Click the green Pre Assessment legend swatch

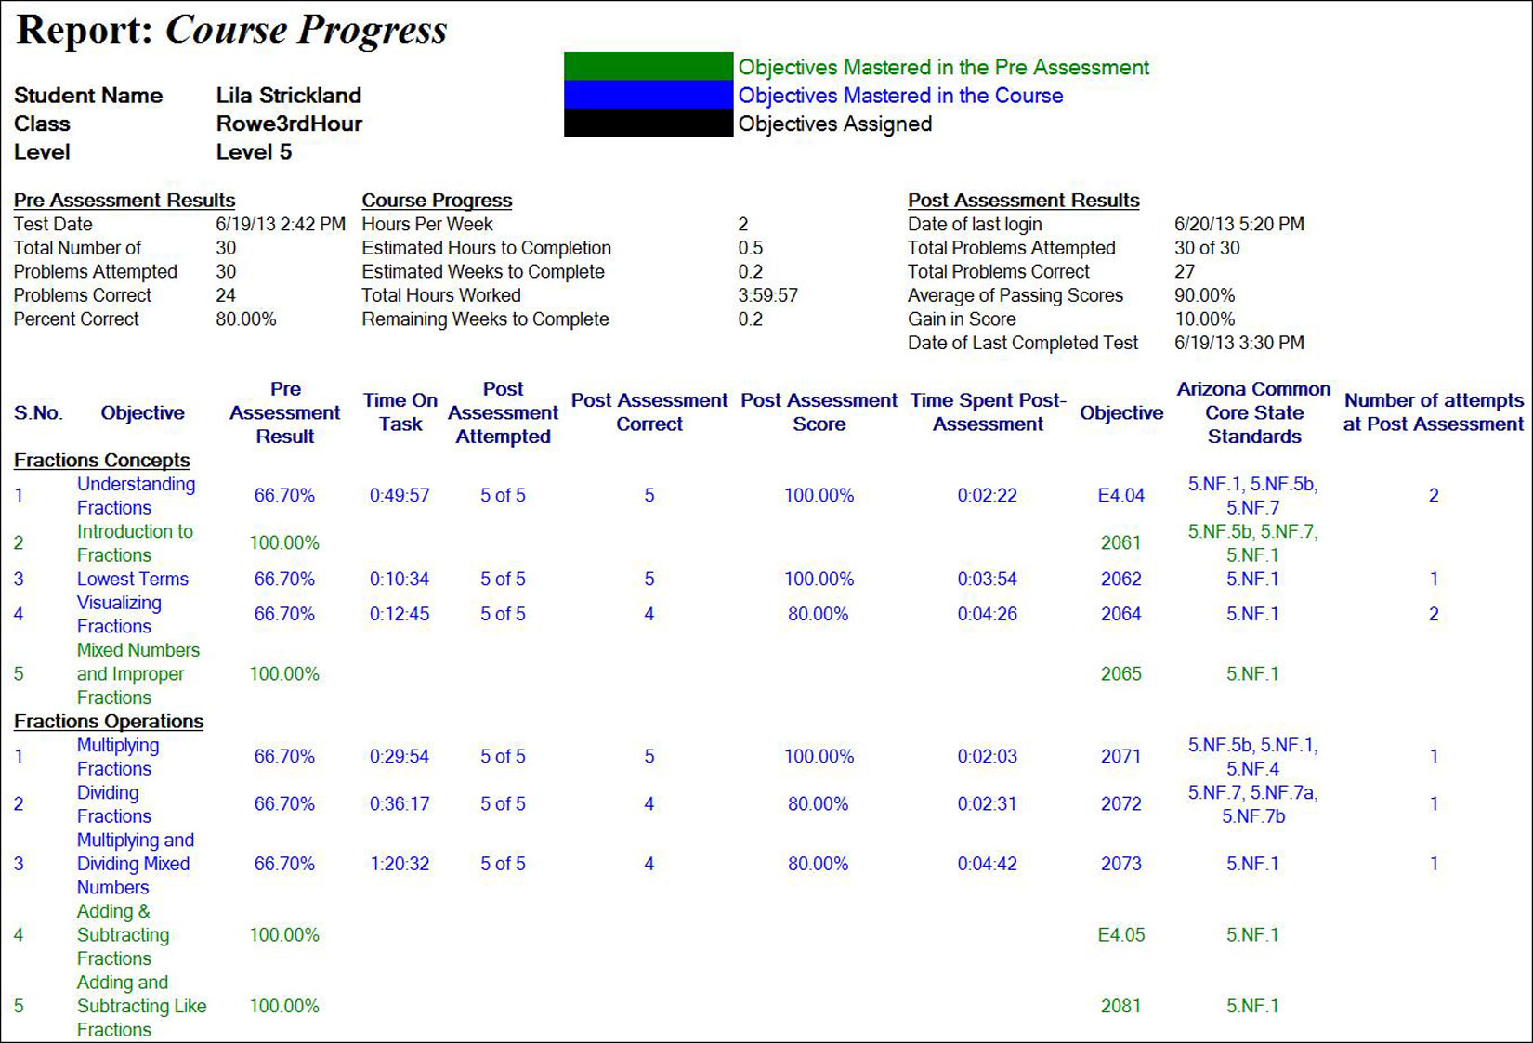coord(648,67)
